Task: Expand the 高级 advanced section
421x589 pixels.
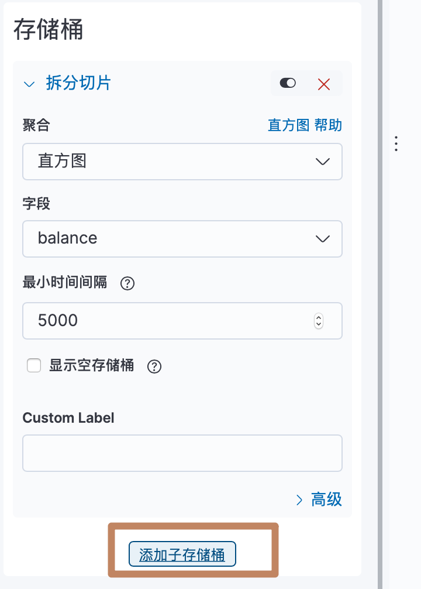Action: point(326,499)
